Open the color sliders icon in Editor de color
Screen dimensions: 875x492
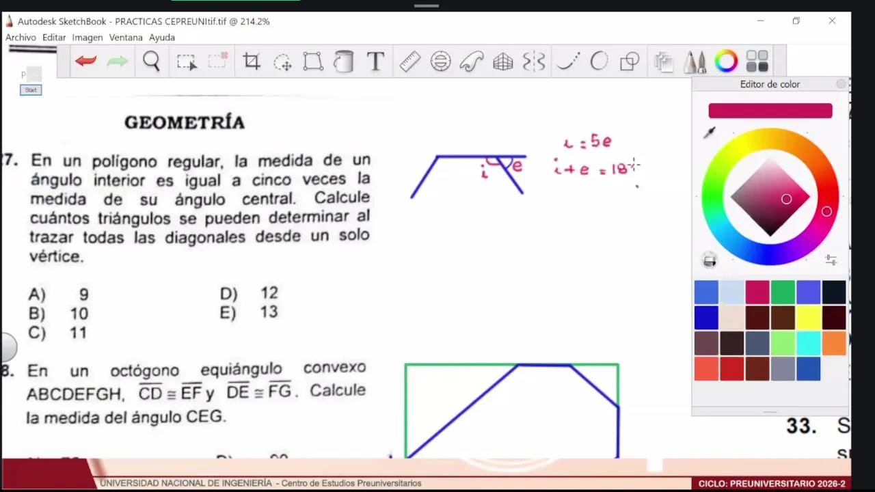pos(831,260)
